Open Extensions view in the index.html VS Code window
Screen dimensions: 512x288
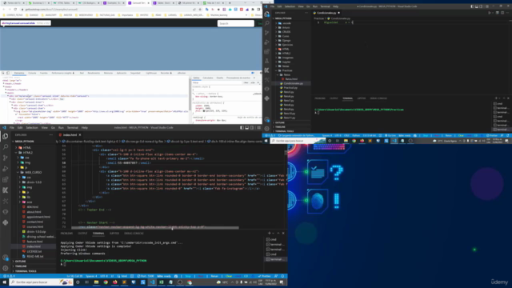(x=6, y=179)
